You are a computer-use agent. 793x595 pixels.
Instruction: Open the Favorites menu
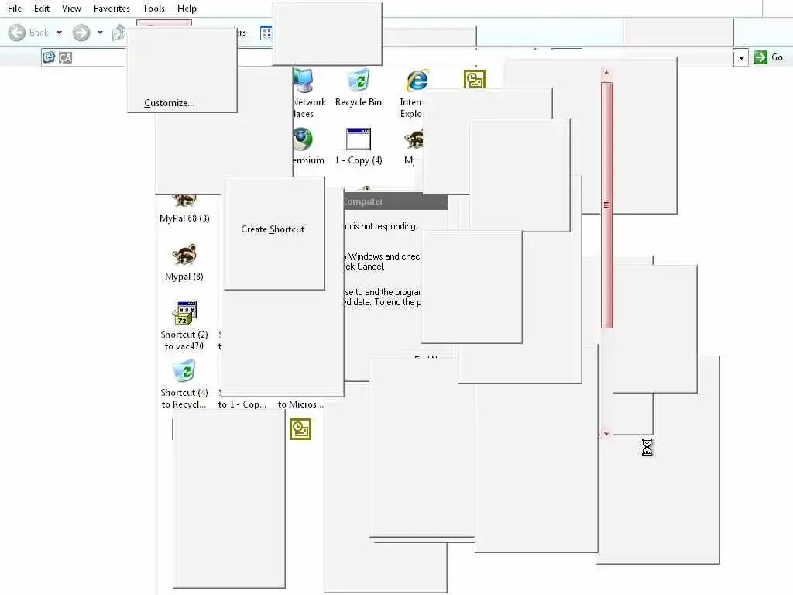[x=112, y=8]
